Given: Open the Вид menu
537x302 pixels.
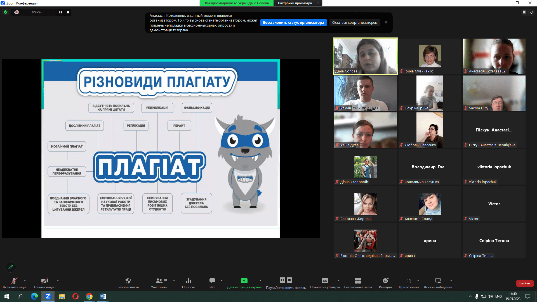Looking at the screenshot, I should click(528, 12).
